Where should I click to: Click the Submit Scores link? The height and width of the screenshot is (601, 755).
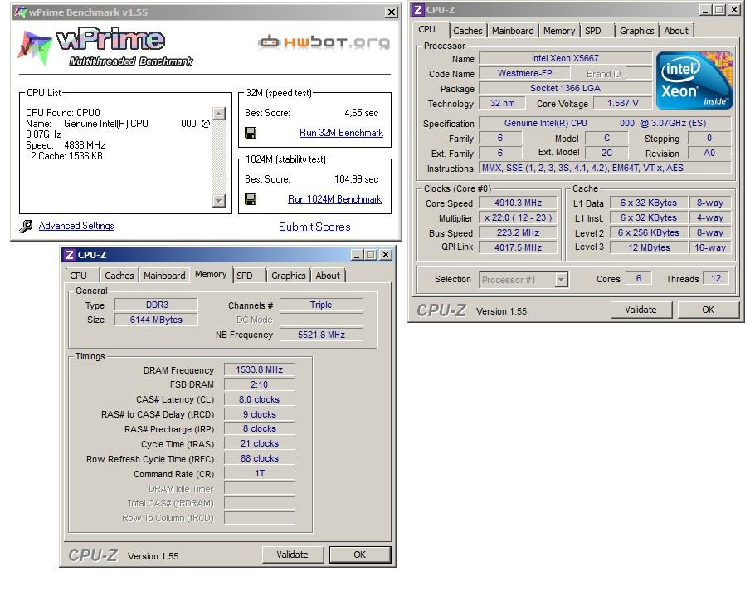click(314, 227)
